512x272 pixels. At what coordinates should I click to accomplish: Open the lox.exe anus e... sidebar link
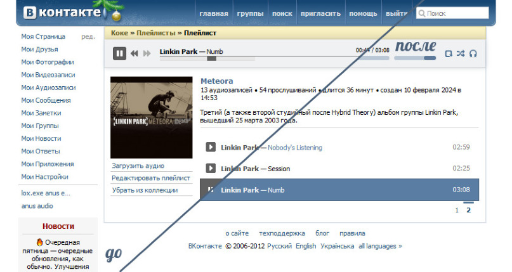click(46, 193)
